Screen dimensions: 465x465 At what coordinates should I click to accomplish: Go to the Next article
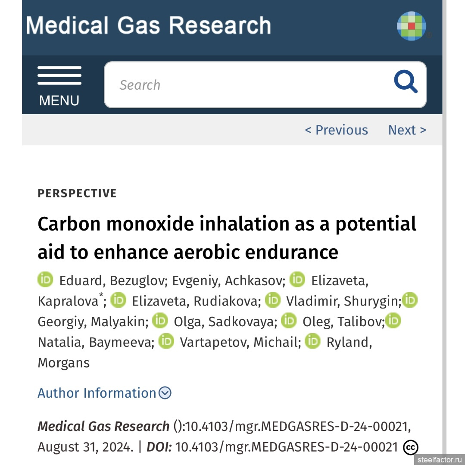coord(407,130)
